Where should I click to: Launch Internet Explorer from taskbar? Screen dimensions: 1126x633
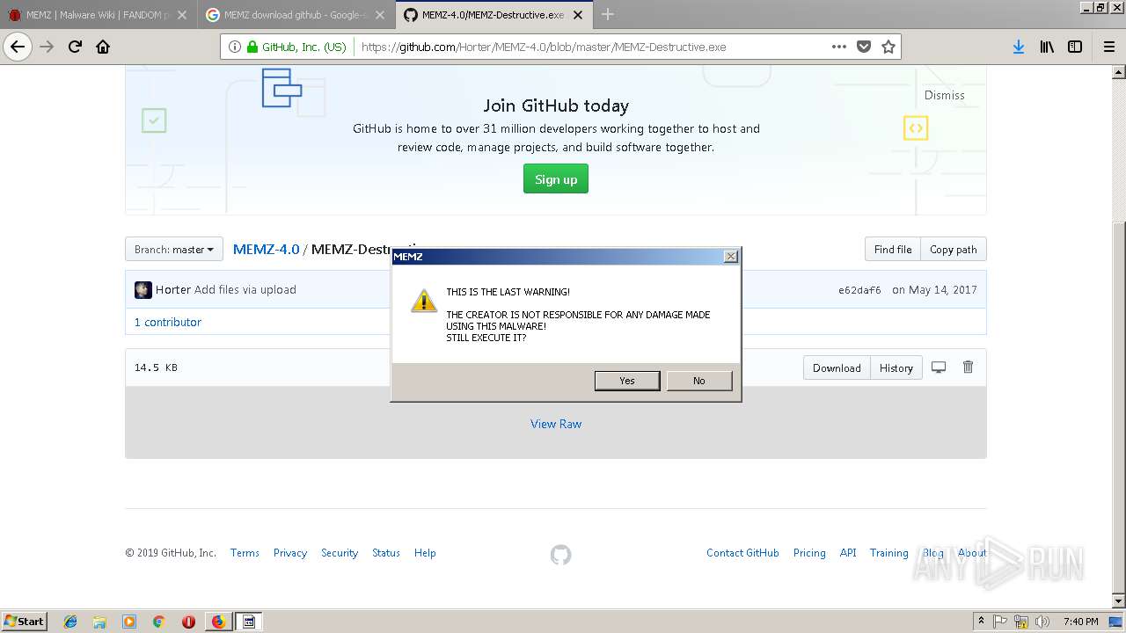tap(70, 622)
